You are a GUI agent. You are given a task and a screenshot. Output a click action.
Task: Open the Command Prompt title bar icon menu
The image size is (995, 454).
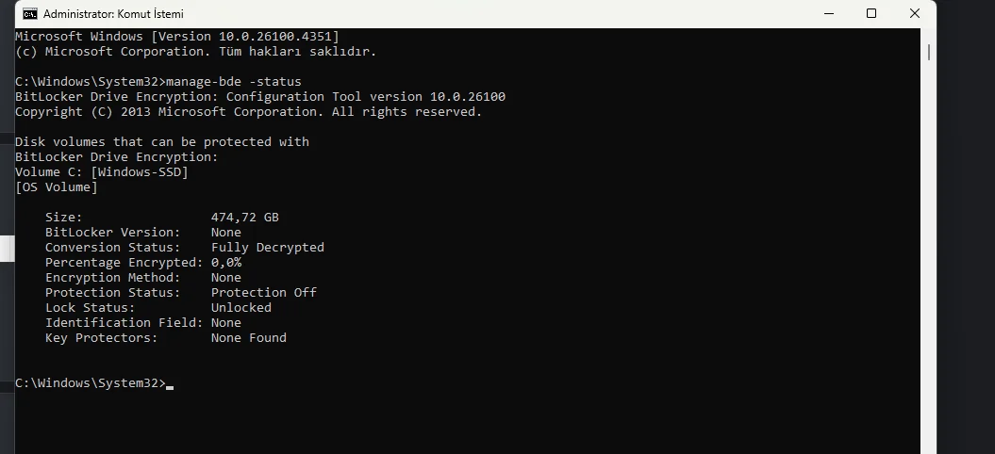click(30, 14)
